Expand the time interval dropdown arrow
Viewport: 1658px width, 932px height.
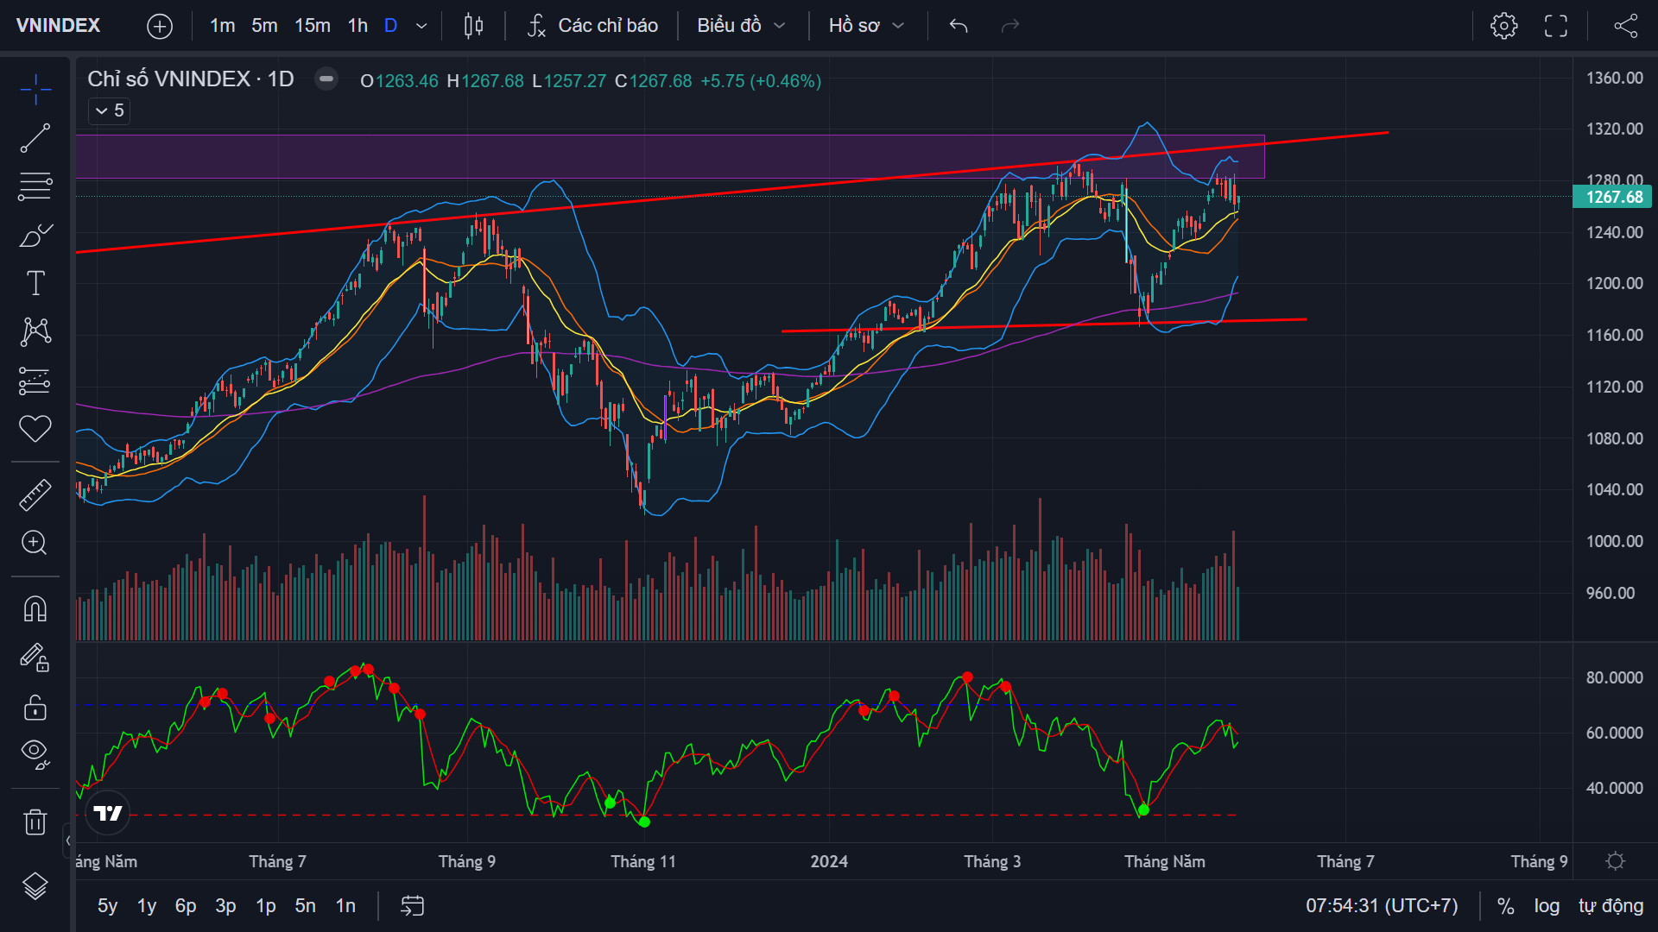pos(421,26)
